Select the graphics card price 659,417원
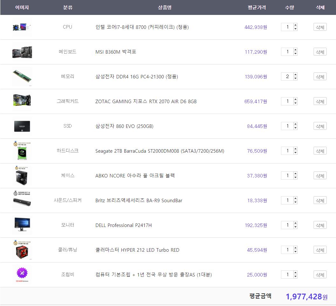 point(256,102)
